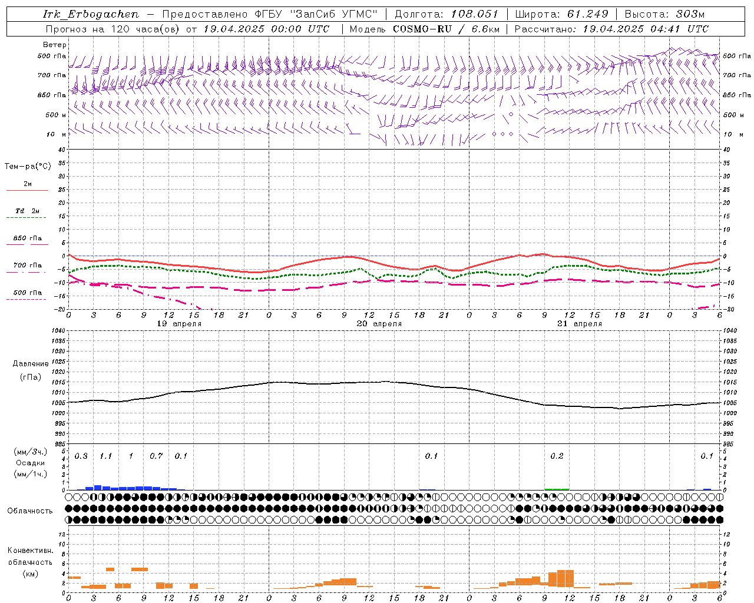Click the Высота: 303м header field
This screenshot has height=603, width=754.
[664, 14]
